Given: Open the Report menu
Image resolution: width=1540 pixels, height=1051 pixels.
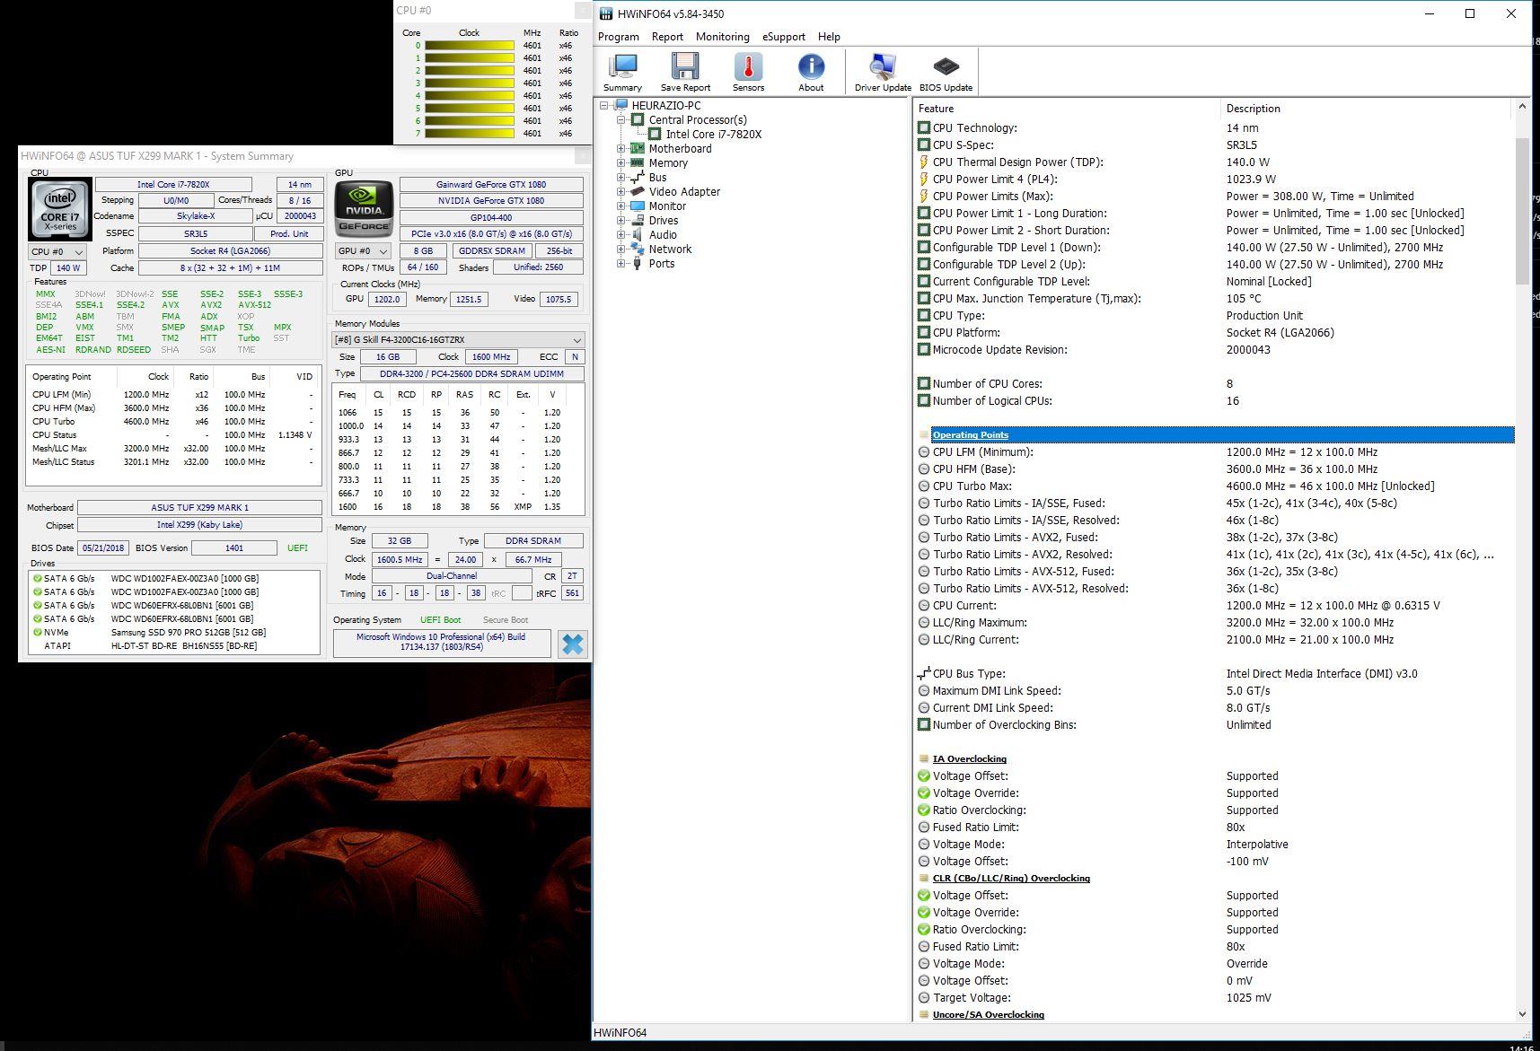Looking at the screenshot, I should pyautogui.click(x=667, y=37).
